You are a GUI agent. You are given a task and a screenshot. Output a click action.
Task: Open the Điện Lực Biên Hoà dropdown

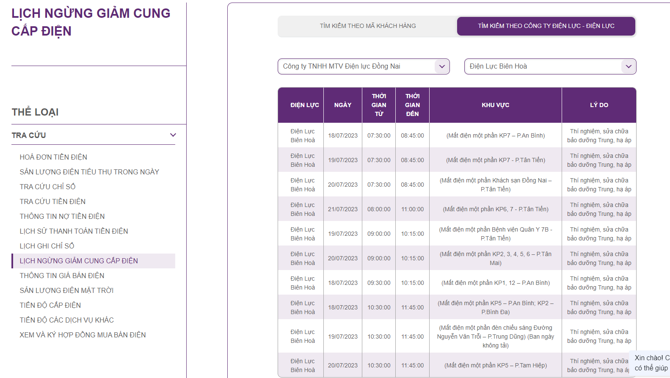[550, 66]
